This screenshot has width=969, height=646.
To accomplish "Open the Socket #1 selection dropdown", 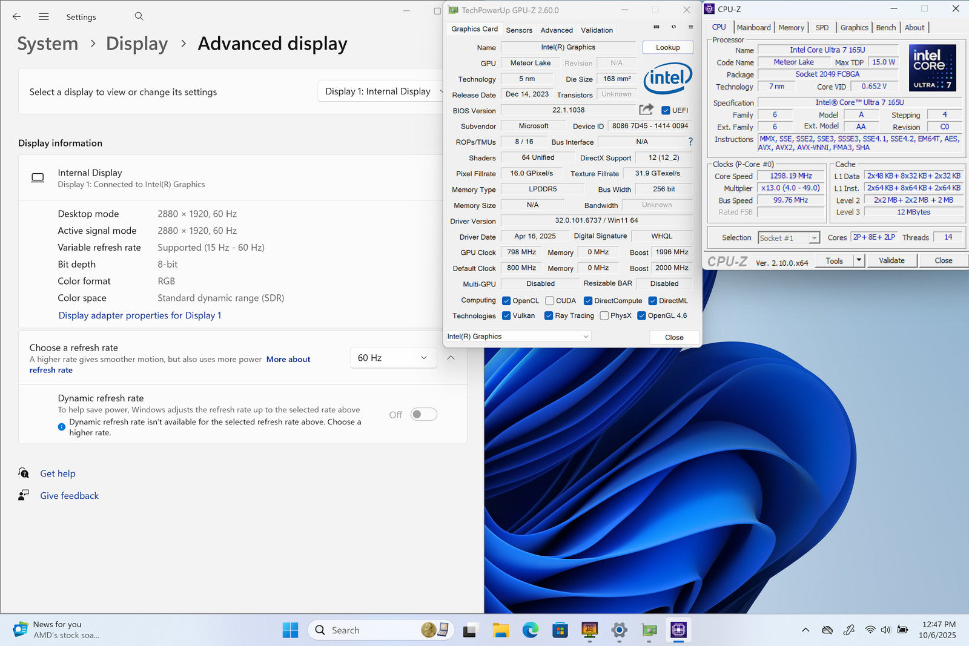I will point(789,238).
